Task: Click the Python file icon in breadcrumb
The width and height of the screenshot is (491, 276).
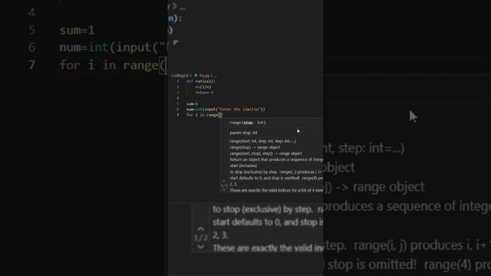Action: pyautogui.click(x=196, y=75)
